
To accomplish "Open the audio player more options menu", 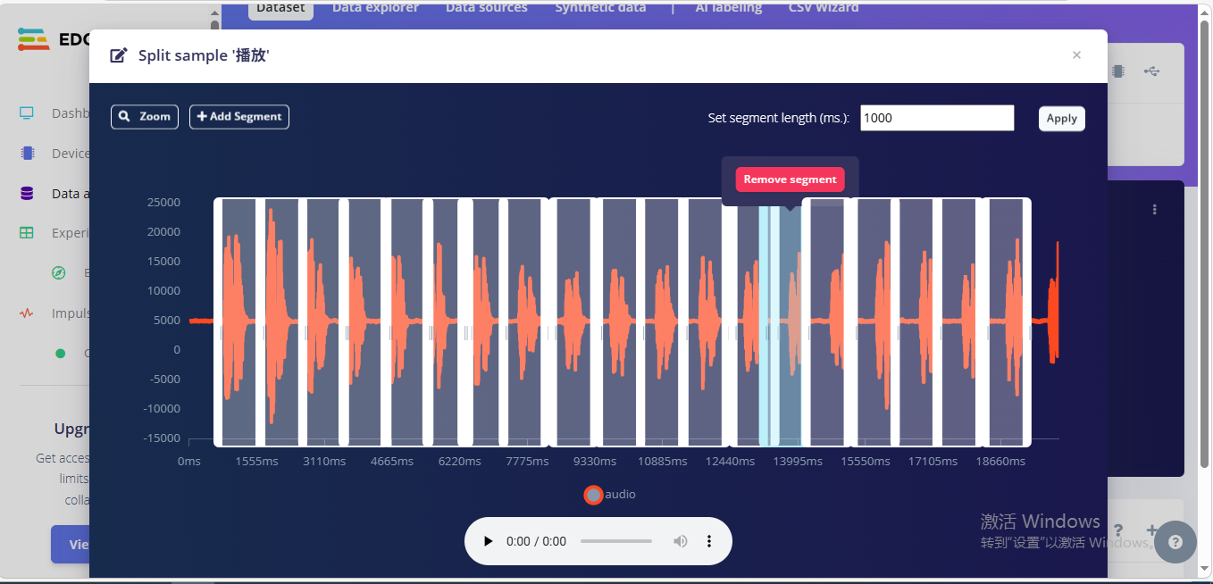I will (x=709, y=541).
